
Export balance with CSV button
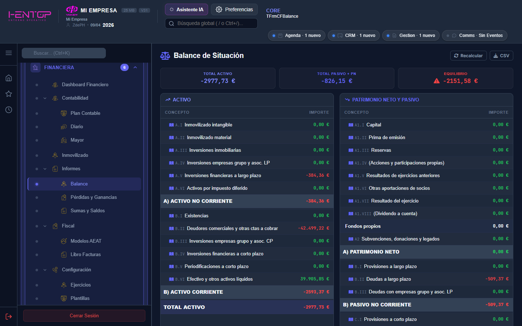coord(501,56)
